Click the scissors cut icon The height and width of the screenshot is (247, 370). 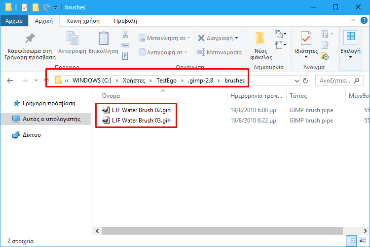125,34
